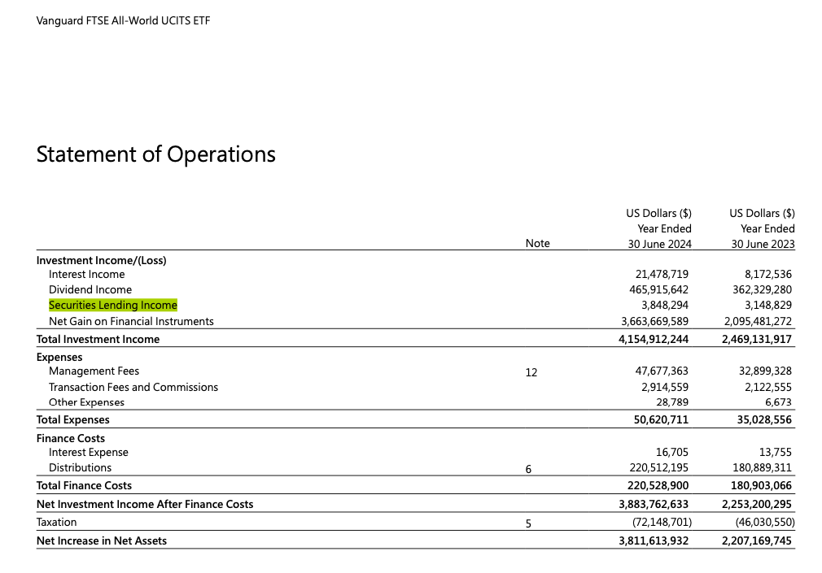Click the Net Increase in Net Assets label

pyautogui.click(x=101, y=540)
